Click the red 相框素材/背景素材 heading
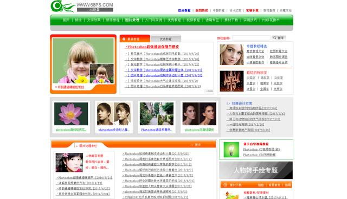This screenshot has height=199, width=347. click(x=256, y=192)
